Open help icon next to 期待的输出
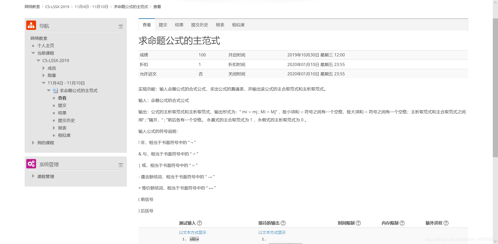 283,223
